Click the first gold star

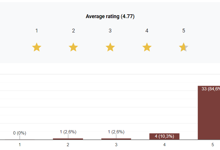[x=37, y=47]
